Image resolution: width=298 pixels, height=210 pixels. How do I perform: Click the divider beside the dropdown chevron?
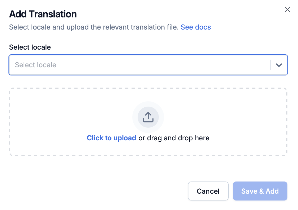271,65
